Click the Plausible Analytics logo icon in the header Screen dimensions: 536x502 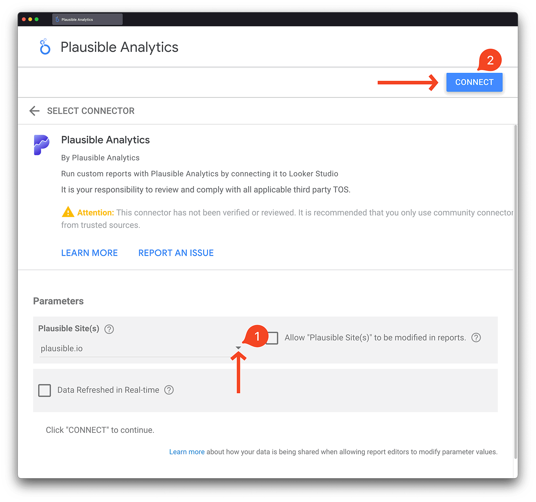pos(45,47)
